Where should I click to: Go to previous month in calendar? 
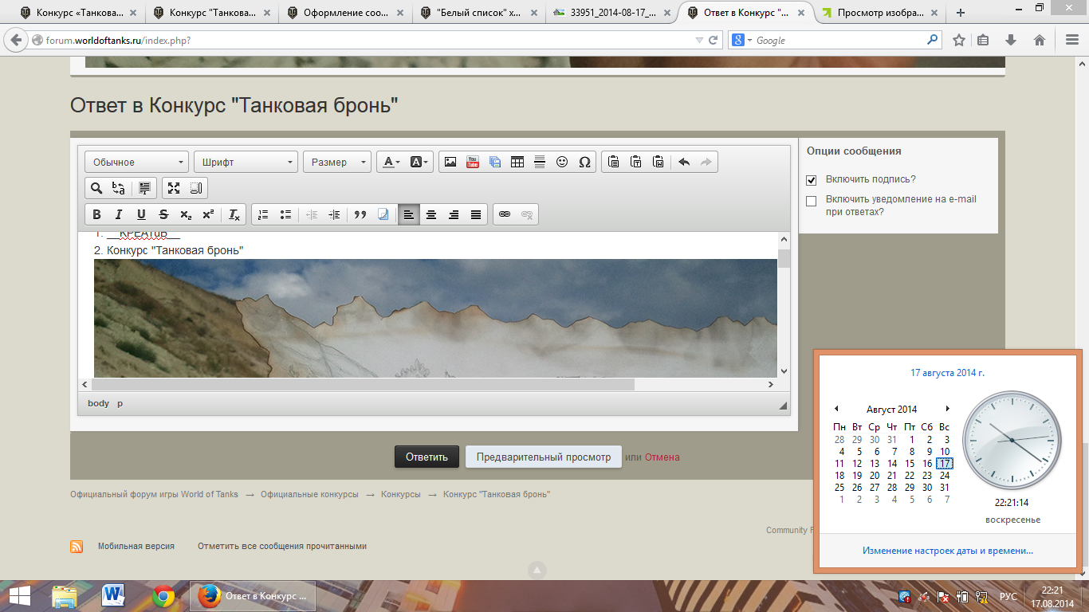836,409
